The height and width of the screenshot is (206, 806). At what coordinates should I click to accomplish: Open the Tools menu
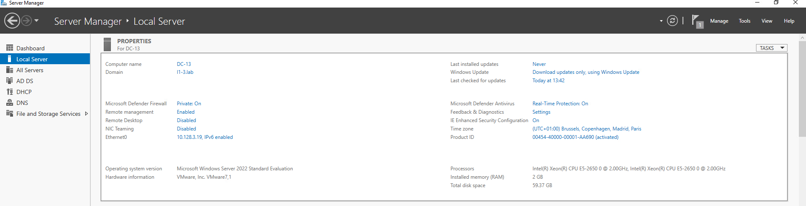pos(744,21)
